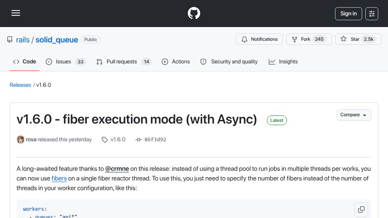Open rosa's avatar image
Viewport: 388px width, 218px height.
[x=21, y=140]
